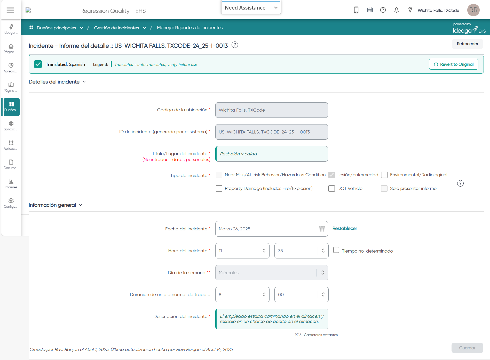Check Solo presentar informe checkbox

pos(384,188)
